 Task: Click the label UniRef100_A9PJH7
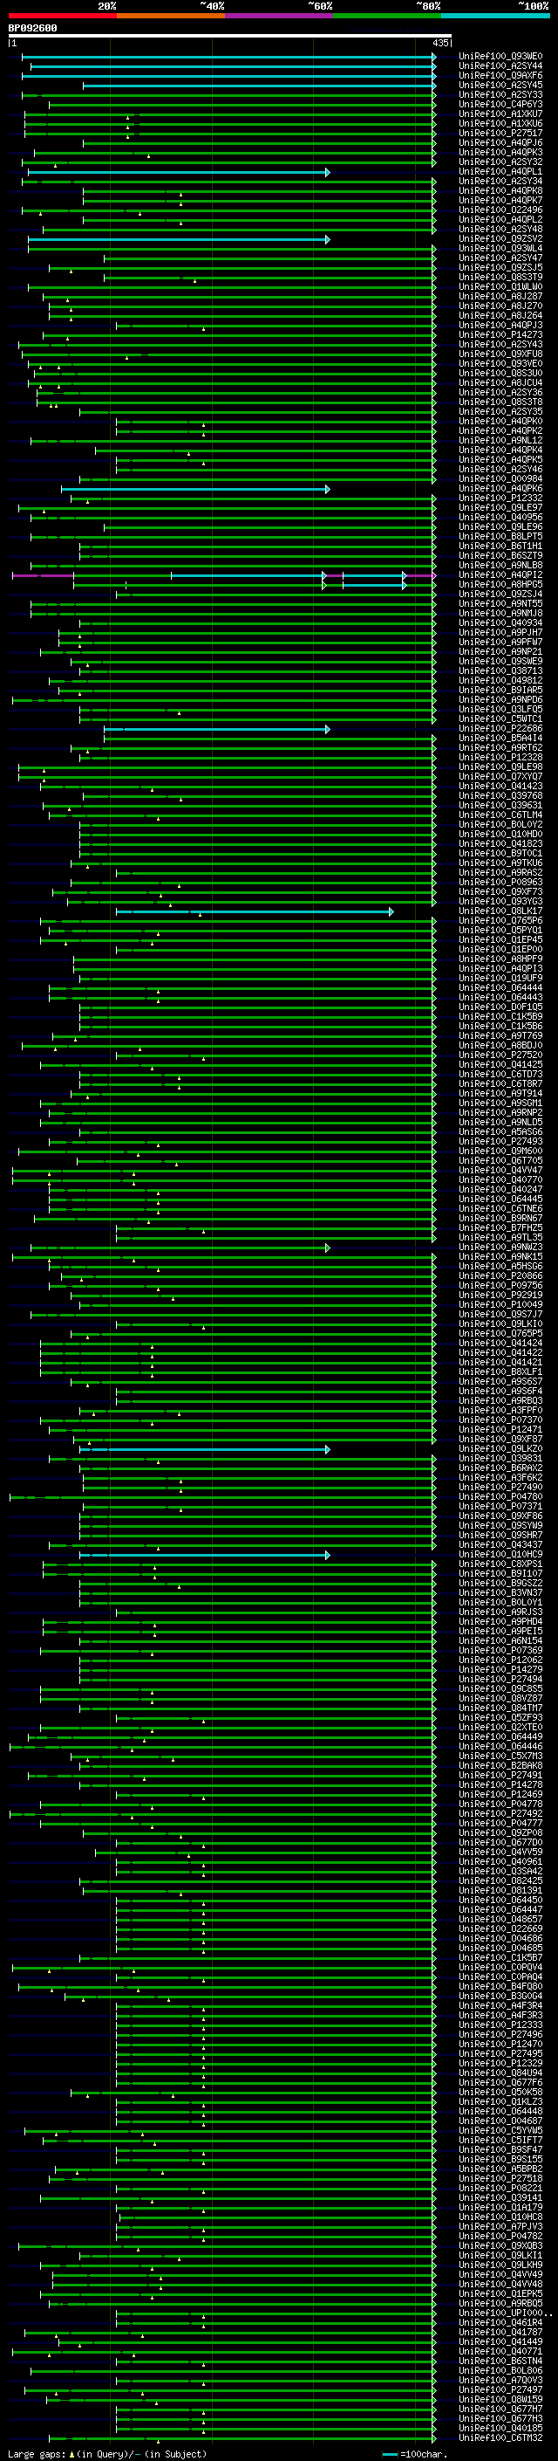tap(500, 632)
